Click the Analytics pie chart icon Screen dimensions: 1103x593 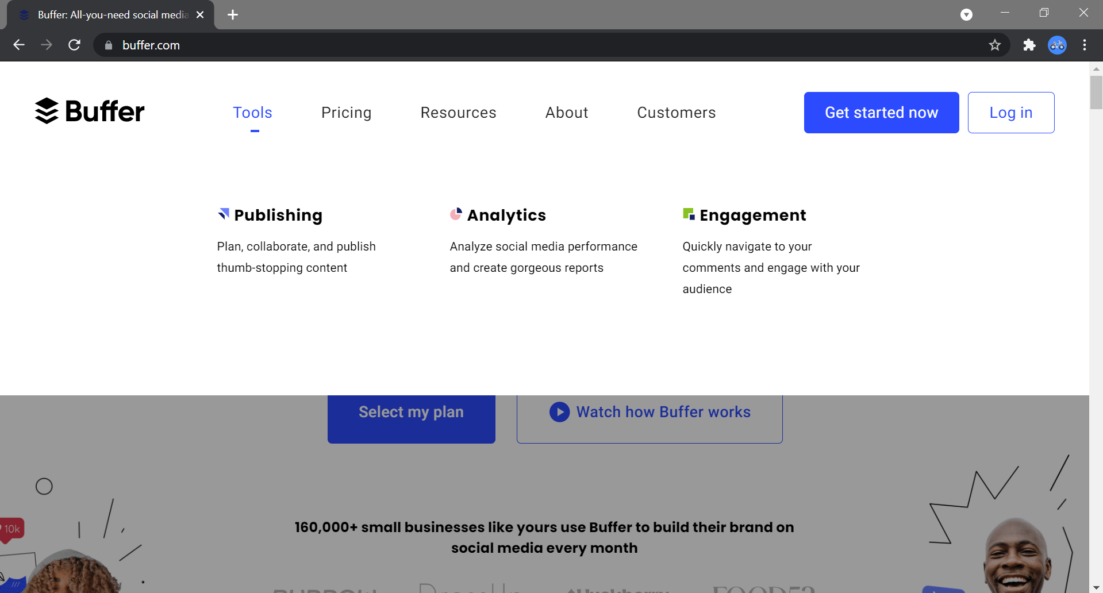click(456, 214)
